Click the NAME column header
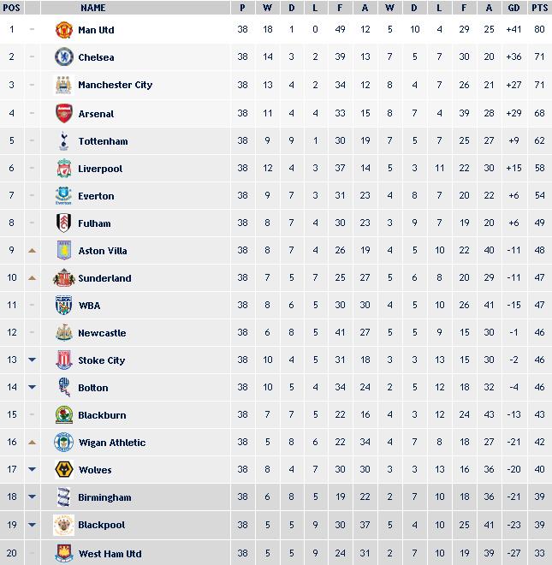Image resolution: width=552 pixels, height=565 pixels. tap(92, 8)
